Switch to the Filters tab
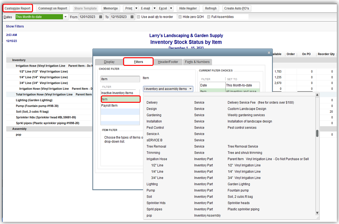Screen dimensions: 339x224 [x=138, y=62]
